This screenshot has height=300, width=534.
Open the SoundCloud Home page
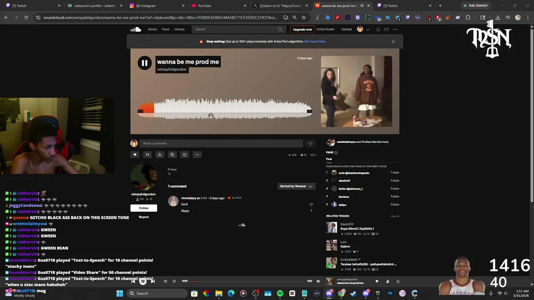click(x=152, y=29)
